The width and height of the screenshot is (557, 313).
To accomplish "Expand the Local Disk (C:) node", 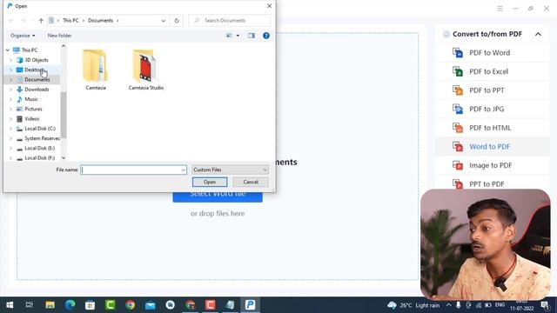I will pos(10,129).
